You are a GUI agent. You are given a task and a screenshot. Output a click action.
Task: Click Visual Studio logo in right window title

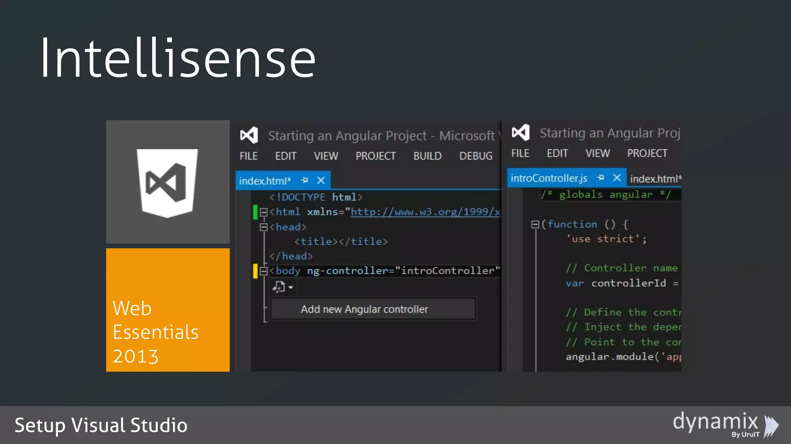coord(521,133)
